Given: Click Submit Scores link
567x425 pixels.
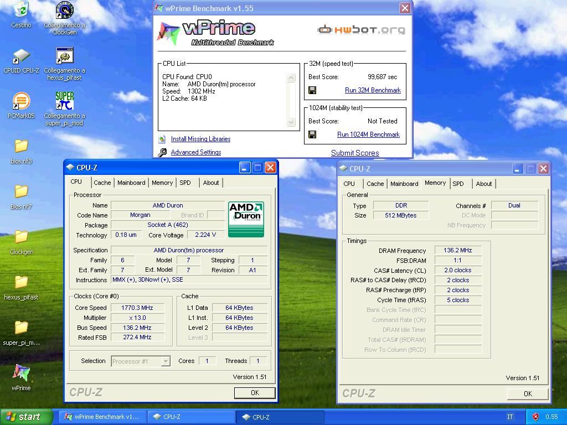Looking at the screenshot, I should [x=355, y=153].
